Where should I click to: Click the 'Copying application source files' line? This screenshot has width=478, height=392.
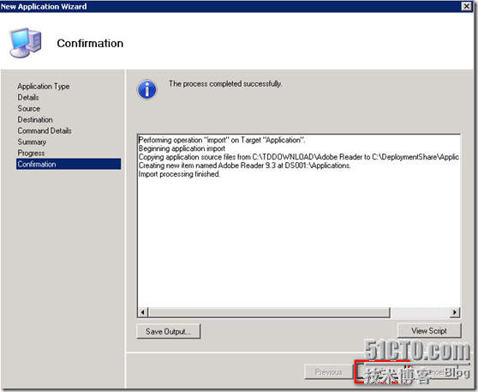coord(299,157)
